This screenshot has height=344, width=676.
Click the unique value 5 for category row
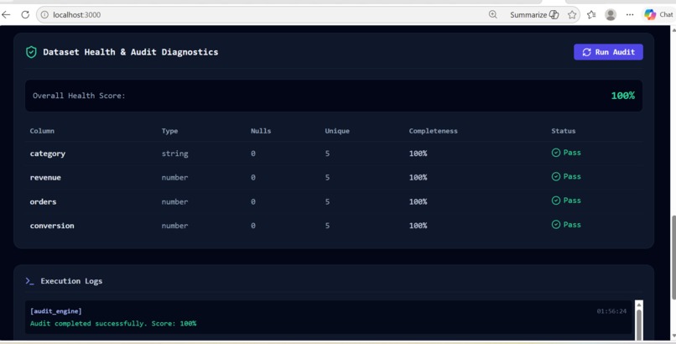click(x=327, y=154)
